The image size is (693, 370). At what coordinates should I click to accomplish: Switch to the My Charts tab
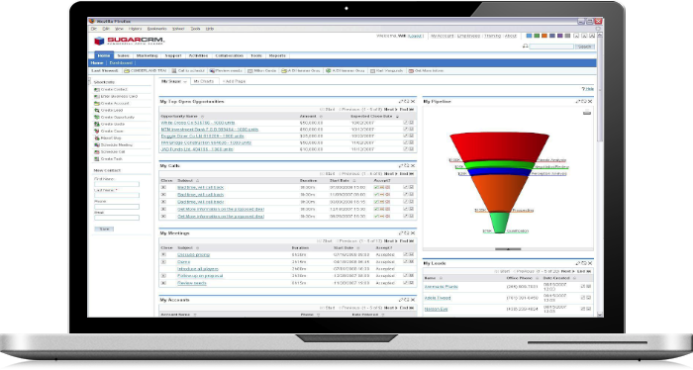pyautogui.click(x=203, y=81)
